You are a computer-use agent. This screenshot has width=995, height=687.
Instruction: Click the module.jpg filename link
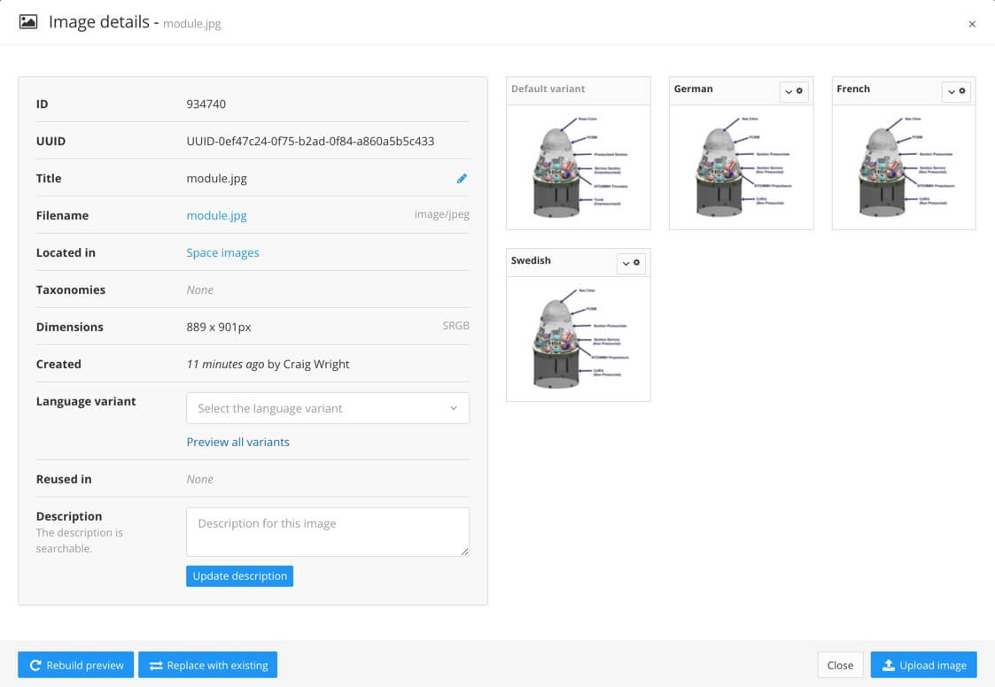216,215
